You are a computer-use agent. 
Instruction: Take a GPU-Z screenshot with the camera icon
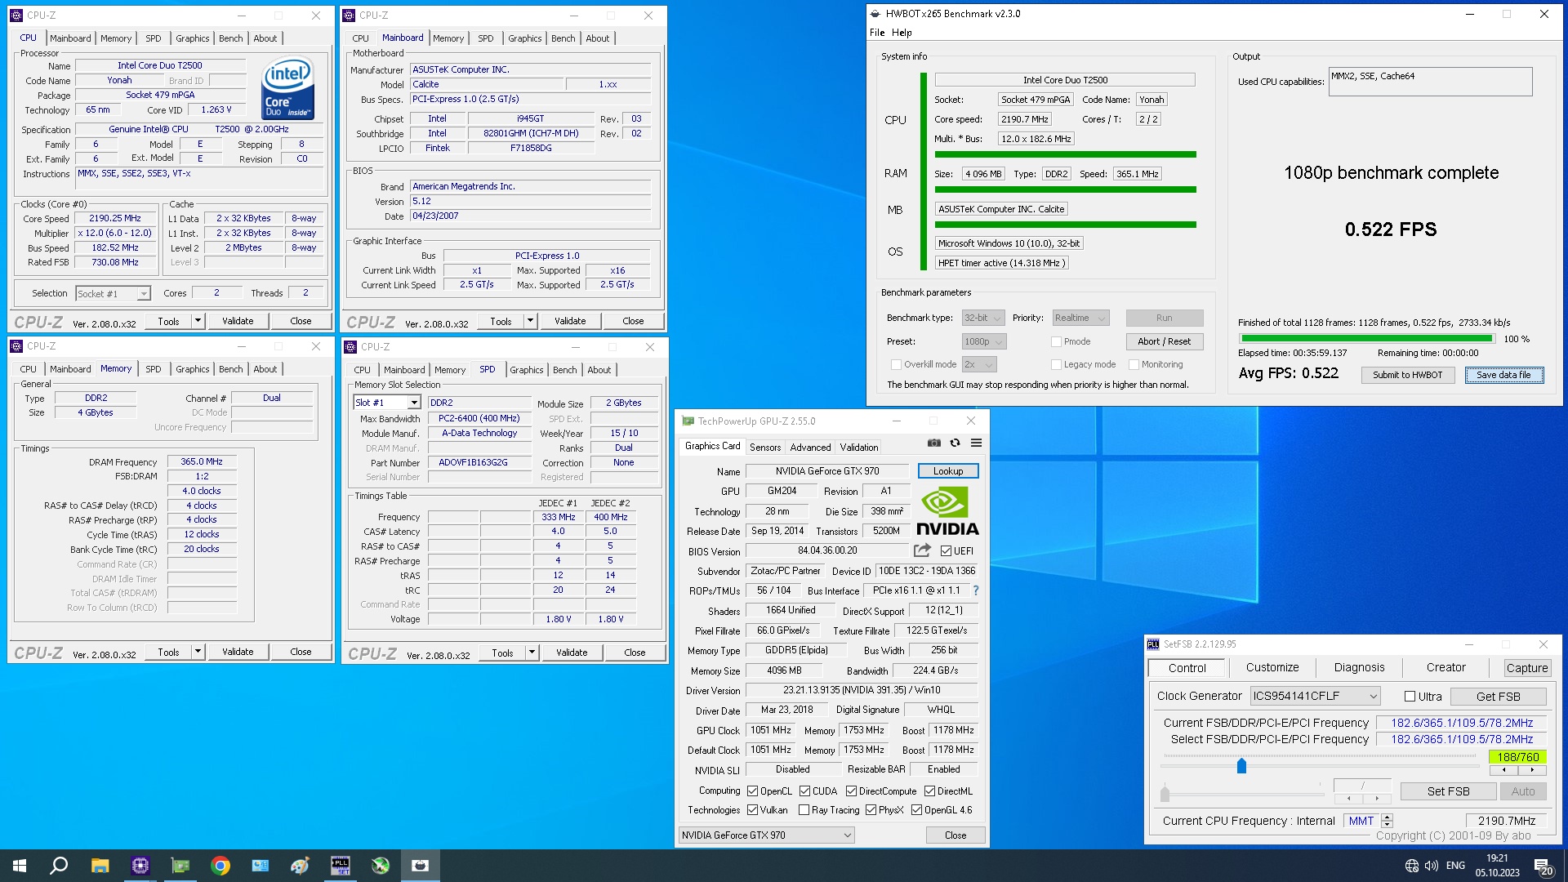(x=934, y=443)
